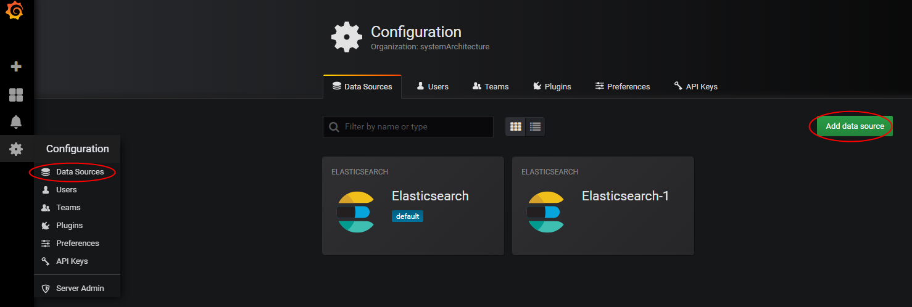Select API Keys in the Configuration flyout
912x307 pixels.
pos(77,261)
